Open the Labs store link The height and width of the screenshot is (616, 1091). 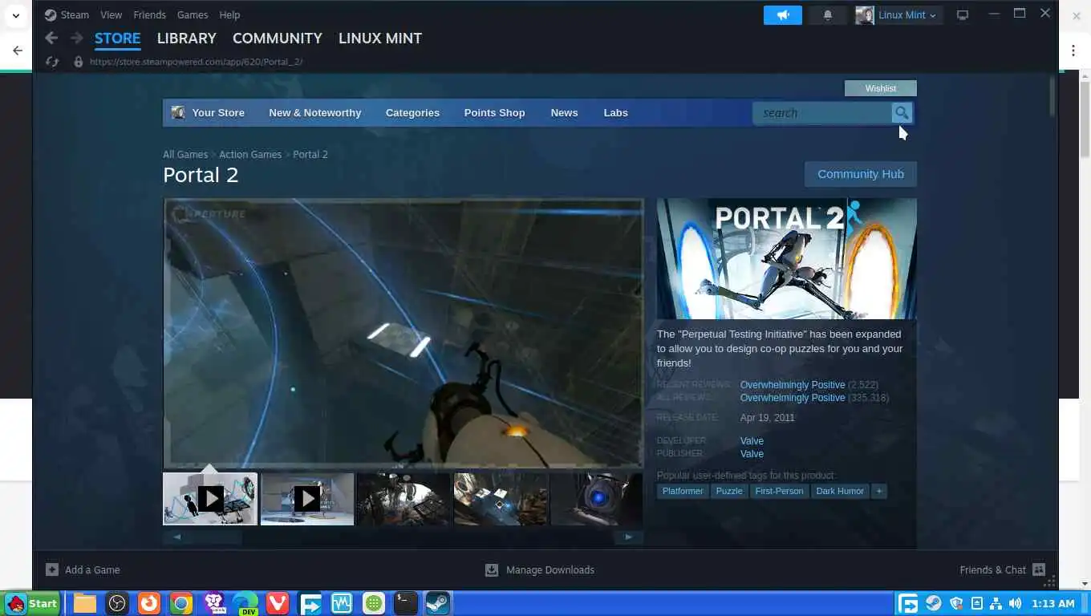(615, 112)
